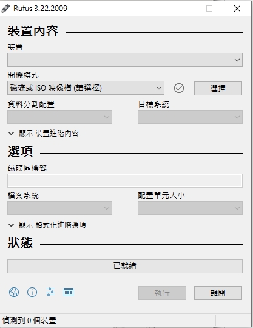Open the 裝置 device dropdown
253x328 pixels.
(x=125, y=60)
